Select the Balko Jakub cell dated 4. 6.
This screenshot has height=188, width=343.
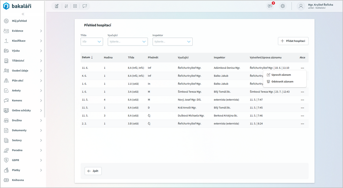coord(221,76)
